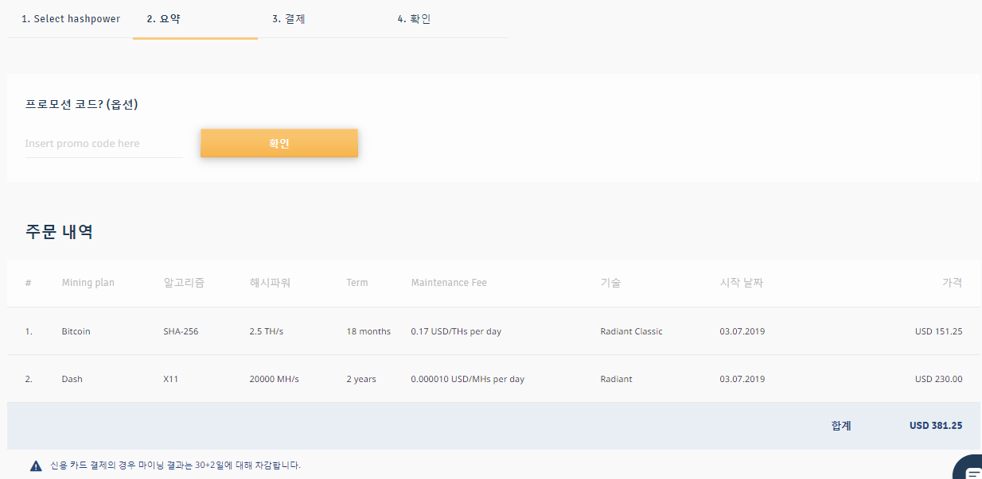Click the 합계 total label

tap(841, 426)
